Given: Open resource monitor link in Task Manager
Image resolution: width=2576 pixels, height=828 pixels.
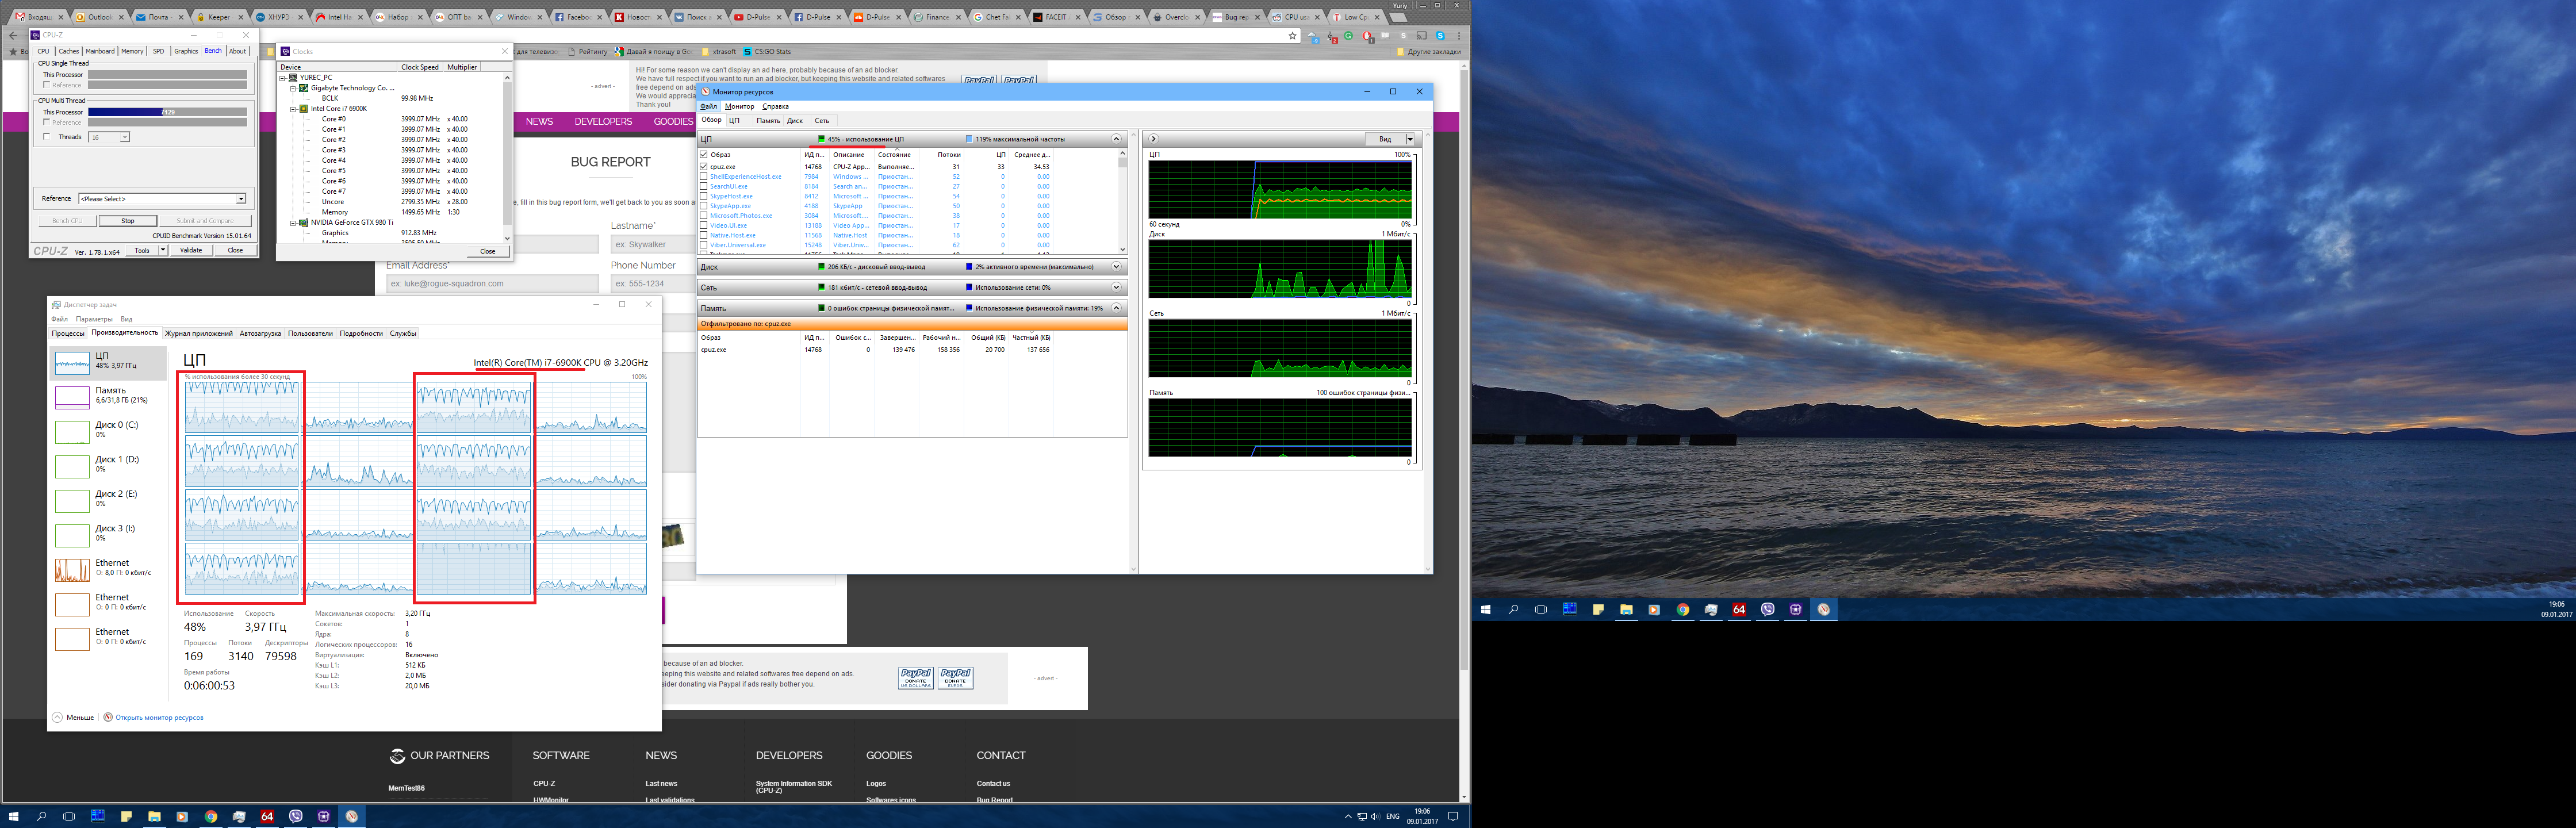Looking at the screenshot, I should coord(159,717).
